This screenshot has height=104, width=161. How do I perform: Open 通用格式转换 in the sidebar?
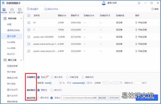[13, 30]
